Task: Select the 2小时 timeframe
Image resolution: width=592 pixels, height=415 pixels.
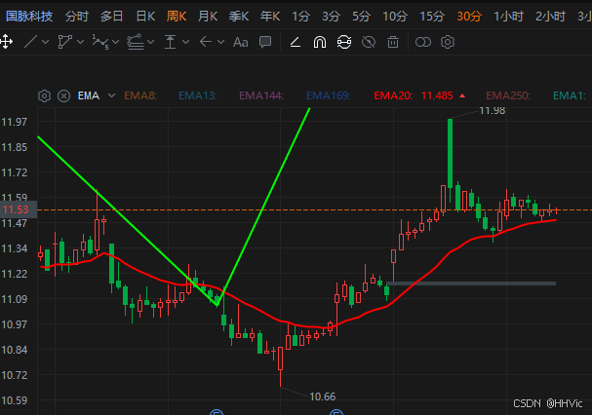Action: [550, 17]
